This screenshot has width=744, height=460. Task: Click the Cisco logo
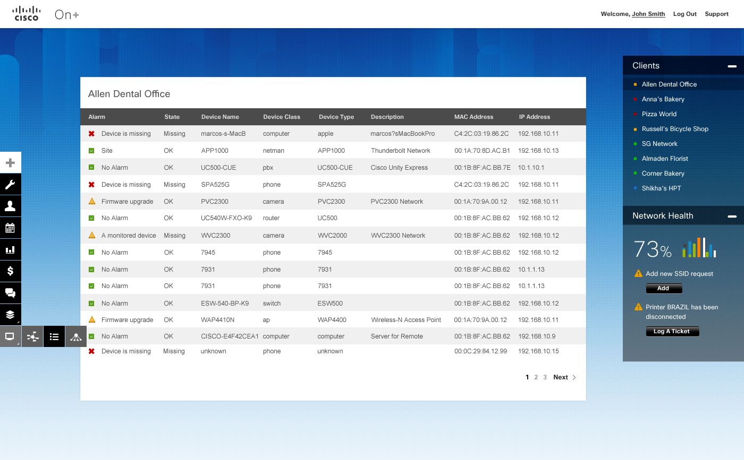point(26,13)
